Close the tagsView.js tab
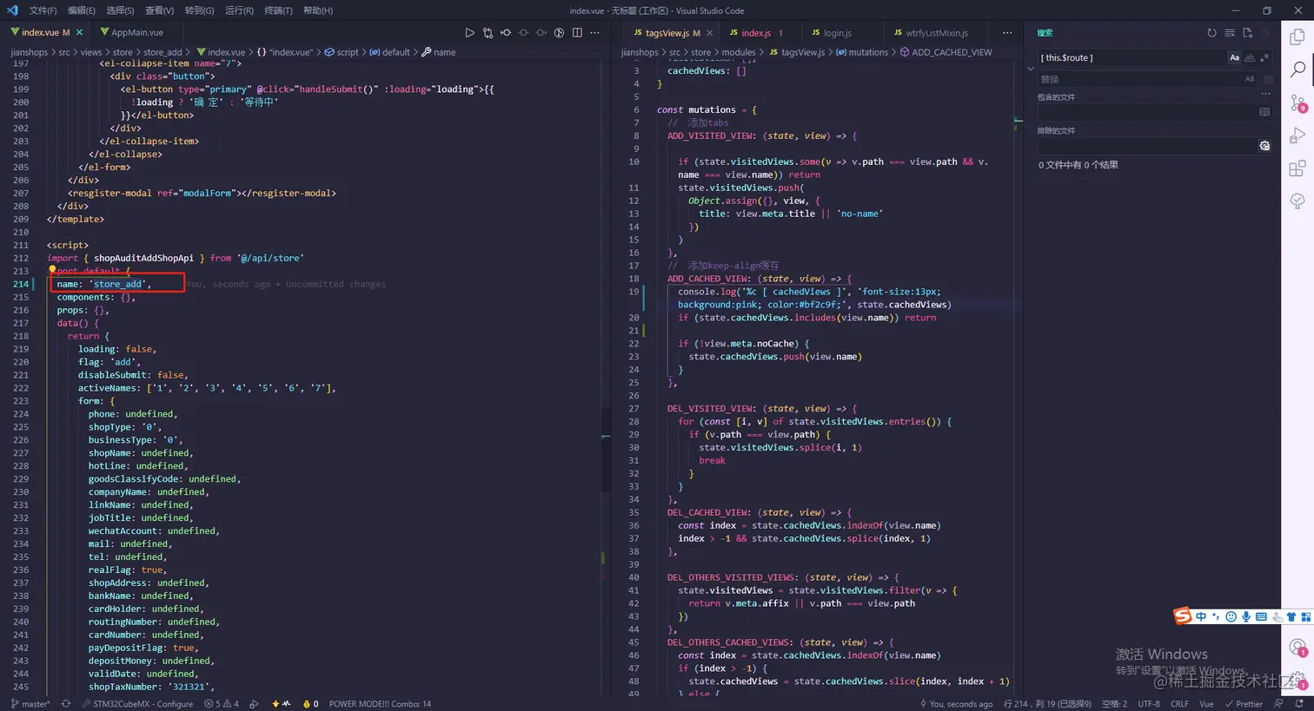1314x711 pixels. click(709, 33)
